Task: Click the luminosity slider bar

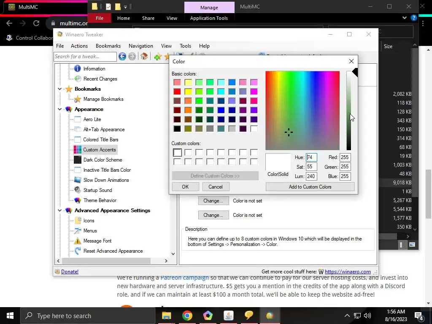Action: [349, 110]
